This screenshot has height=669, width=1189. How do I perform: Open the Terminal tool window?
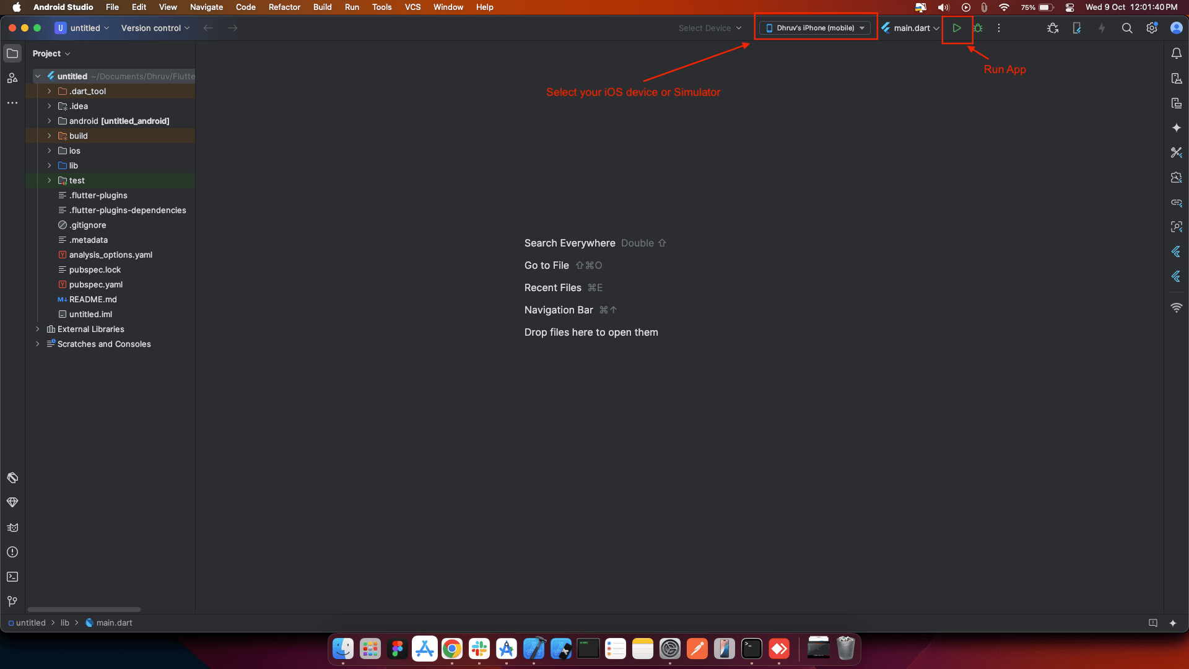pos(12,577)
